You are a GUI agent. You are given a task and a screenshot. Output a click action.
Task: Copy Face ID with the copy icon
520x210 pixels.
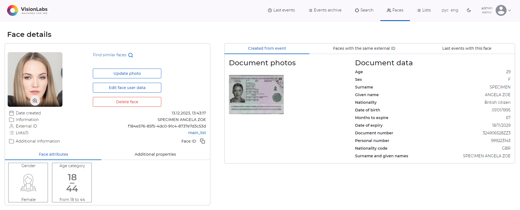(203, 141)
